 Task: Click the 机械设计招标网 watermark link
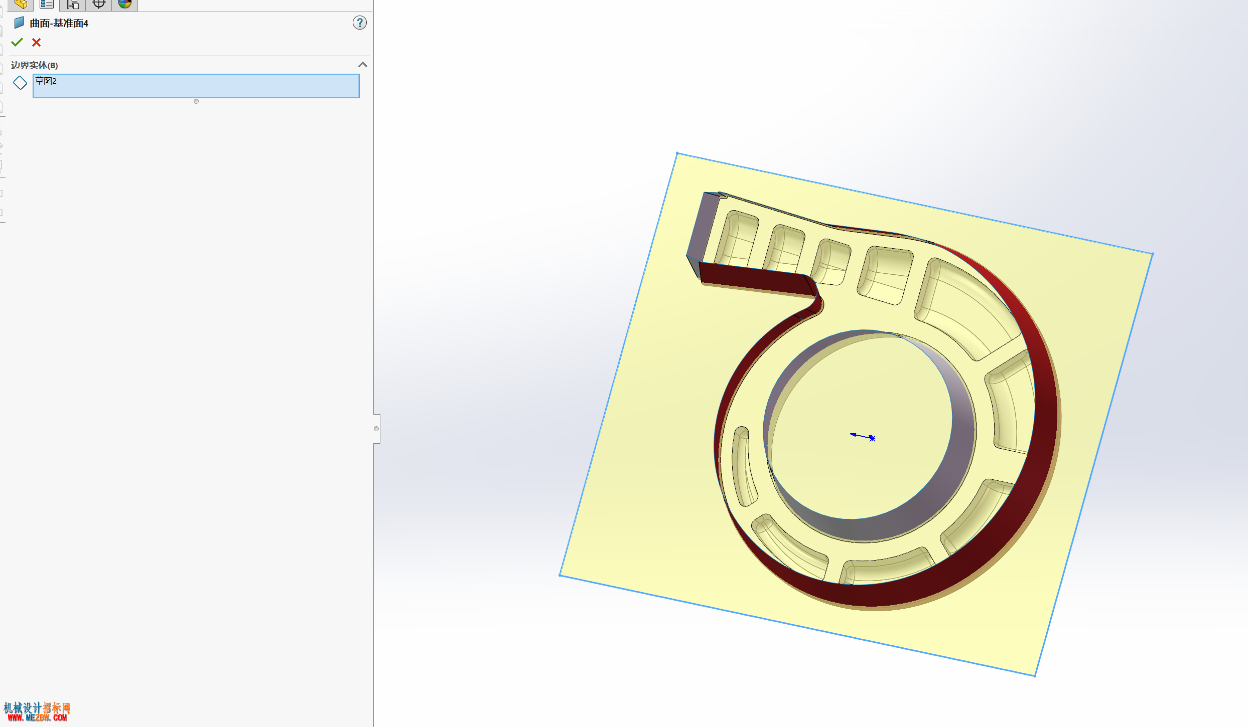37,711
